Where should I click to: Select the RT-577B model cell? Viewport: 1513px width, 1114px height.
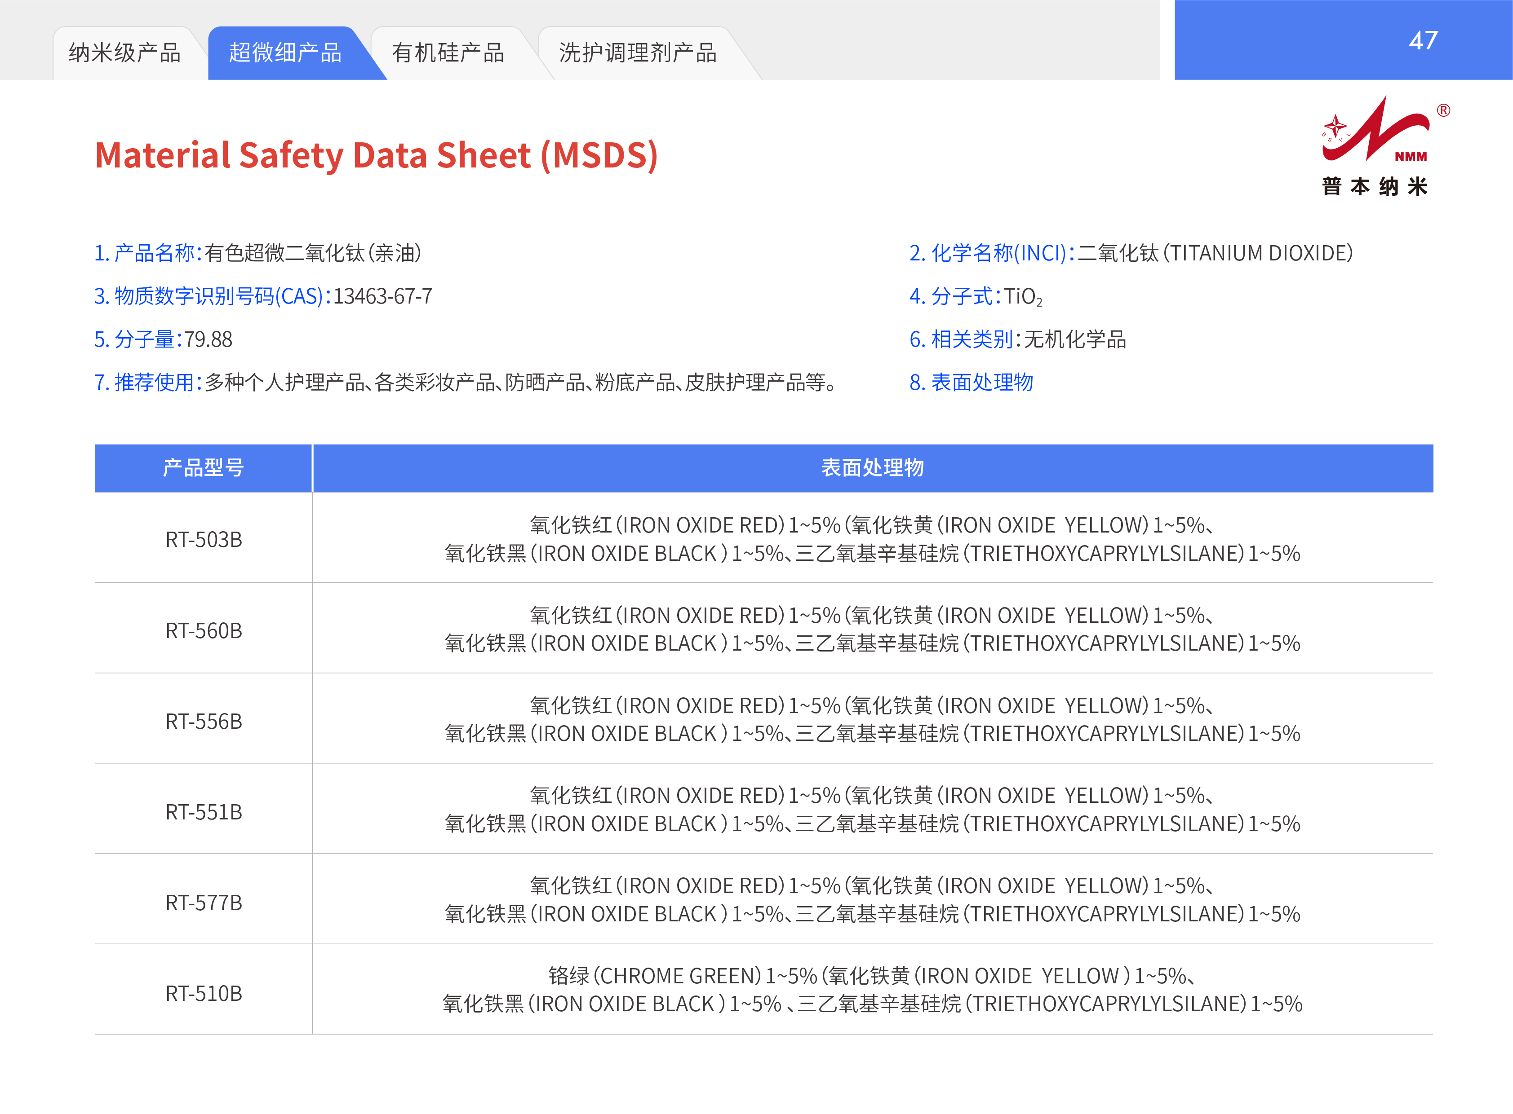[203, 902]
